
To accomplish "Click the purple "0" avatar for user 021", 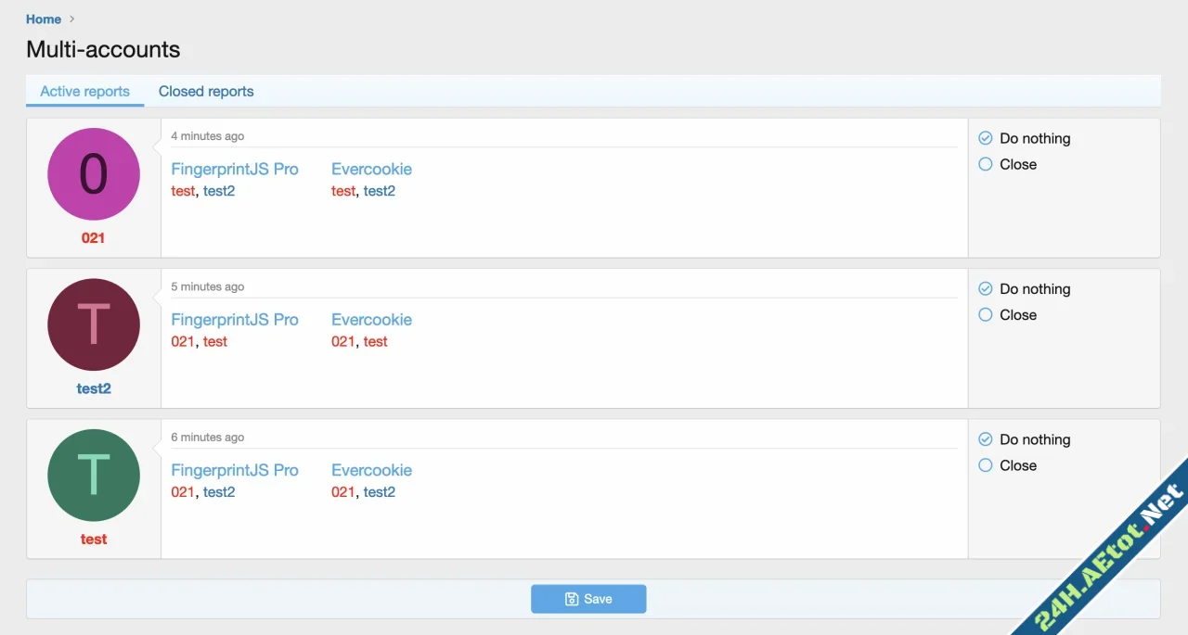I will [93, 173].
